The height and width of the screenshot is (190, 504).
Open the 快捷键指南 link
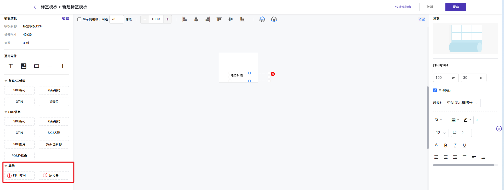403,7
